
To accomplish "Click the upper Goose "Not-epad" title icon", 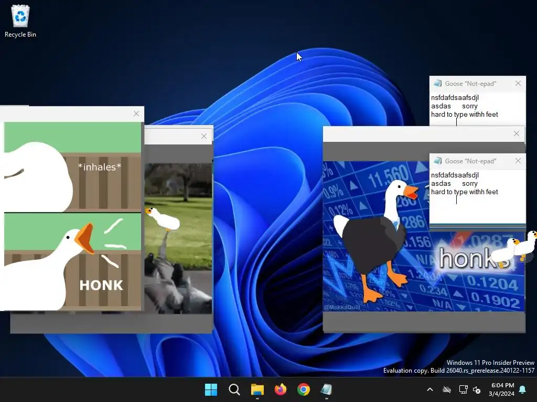I will click(x=438, y=83).
